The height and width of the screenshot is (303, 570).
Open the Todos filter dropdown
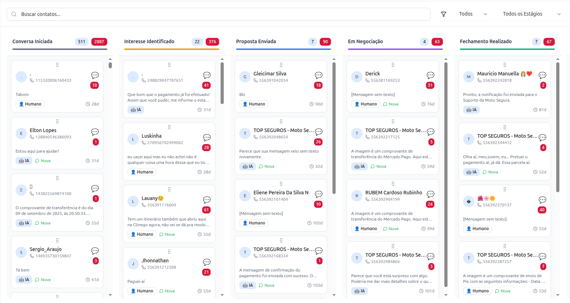[x=473, y=14]
